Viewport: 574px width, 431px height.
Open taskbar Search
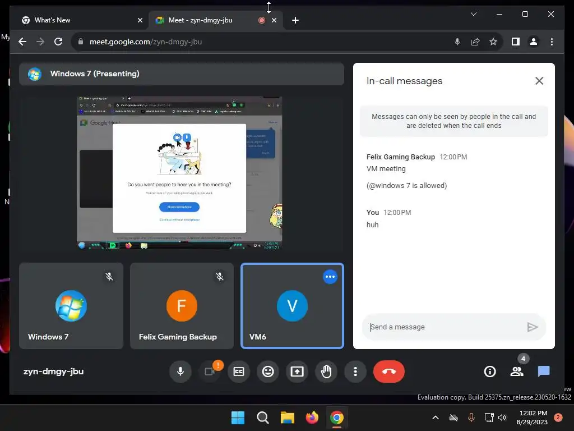click(262, 418)
